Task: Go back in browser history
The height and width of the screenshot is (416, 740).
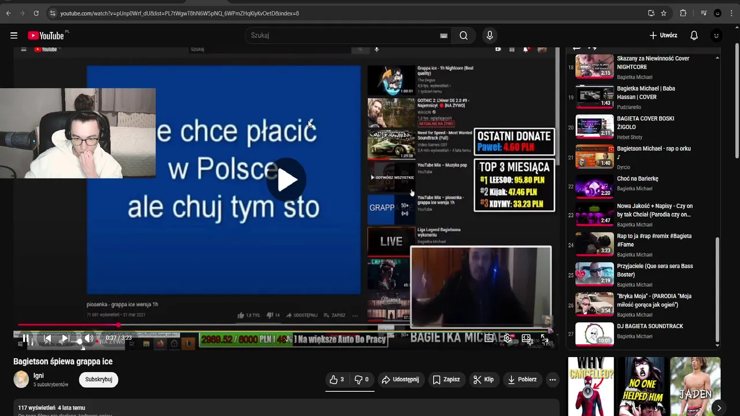Action: pyautogui.click(x=8, y=13)
